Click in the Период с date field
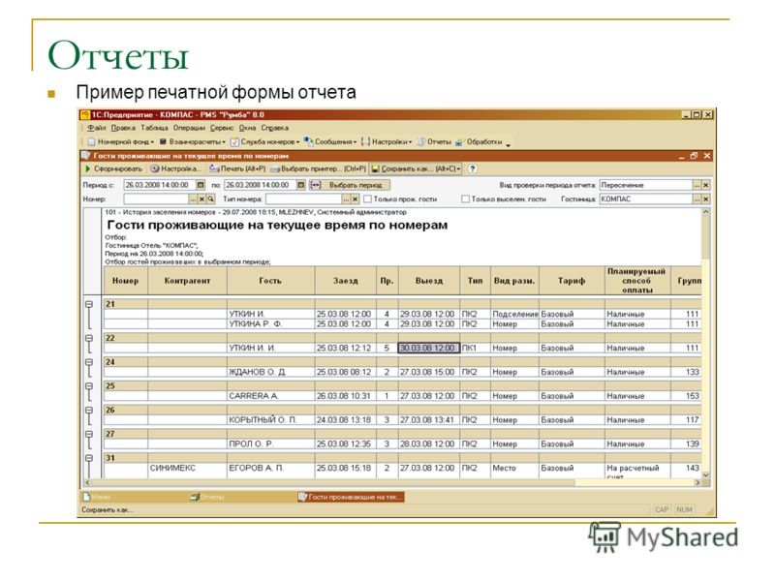Viewport: 775px width, 581px height. (x=160, y=185)
